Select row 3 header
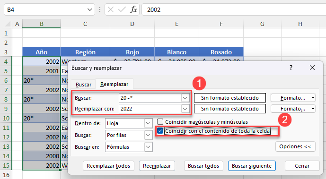326x179 pixels. pos(6,52)
